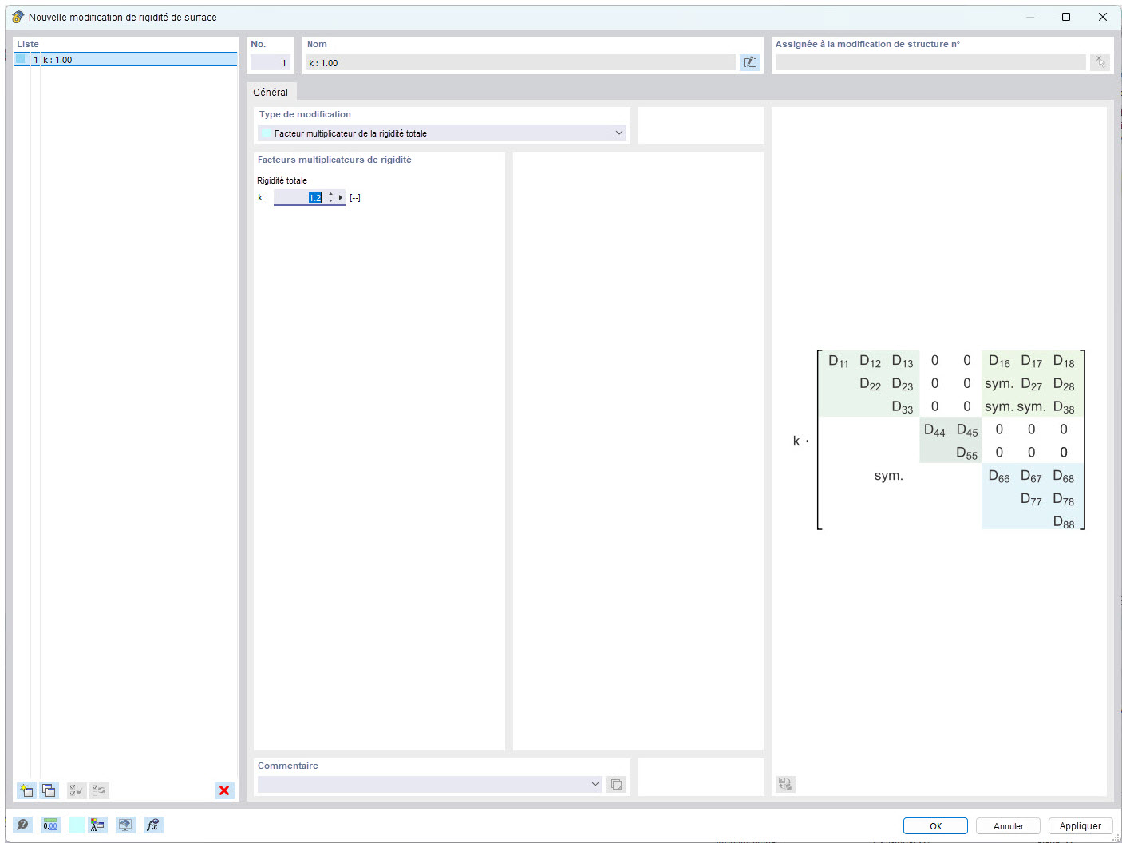The image size is (1122, 843).
Task: Rename entry using the pencil edit icon
Action: pyautogui.click(x=749, y=61)
